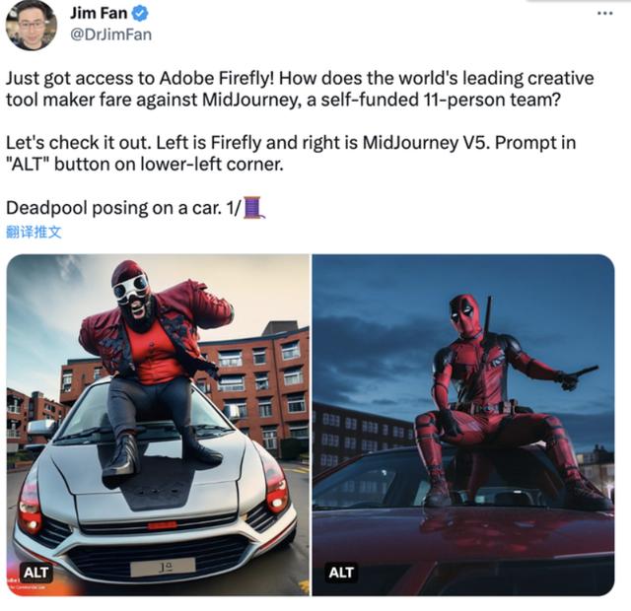
Task: Click Deadpool's mask in right image
Action: point(465,315)
